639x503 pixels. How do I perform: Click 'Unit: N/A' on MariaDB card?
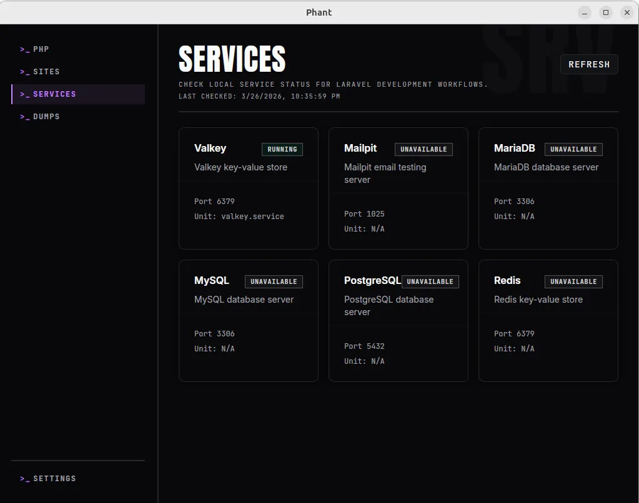click(x=514, y=217)
